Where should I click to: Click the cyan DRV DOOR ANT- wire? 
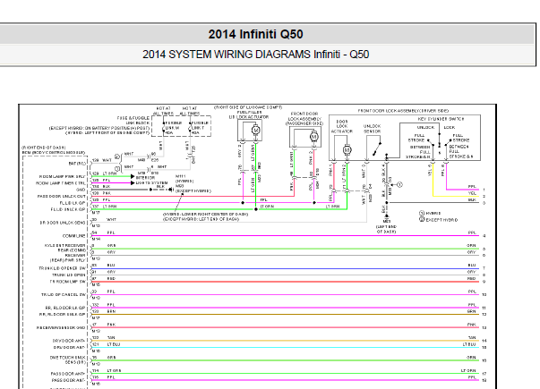(285, 348)
